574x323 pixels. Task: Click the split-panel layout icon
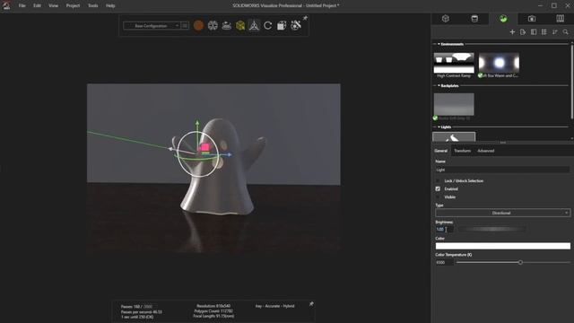point(534,32)
